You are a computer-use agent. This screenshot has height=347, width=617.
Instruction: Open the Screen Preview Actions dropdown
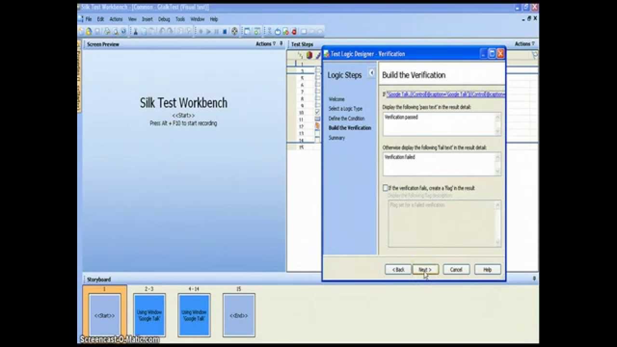[266, 44]
